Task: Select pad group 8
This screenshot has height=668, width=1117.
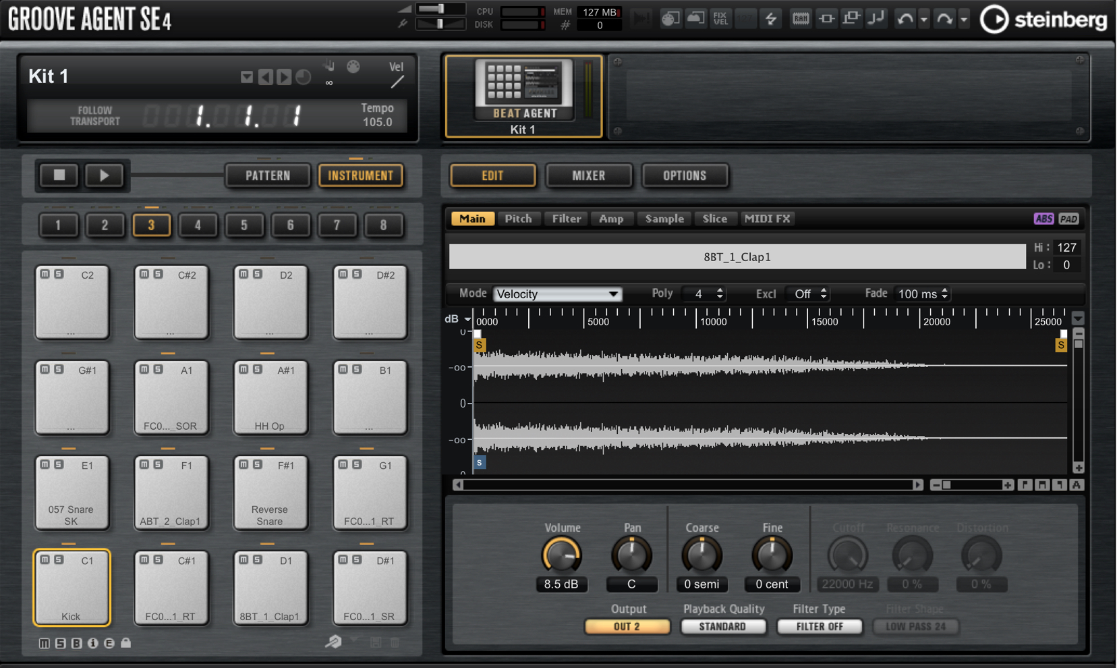Action: [383, 225]
